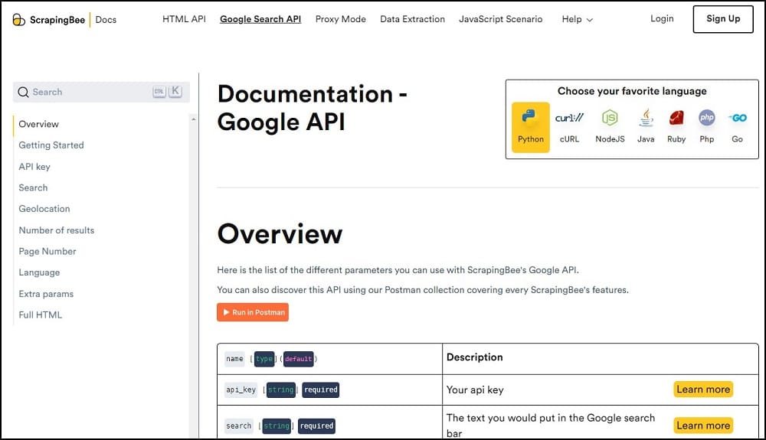
Task: Click the K key badge in search box
Action: coord(175,91)
